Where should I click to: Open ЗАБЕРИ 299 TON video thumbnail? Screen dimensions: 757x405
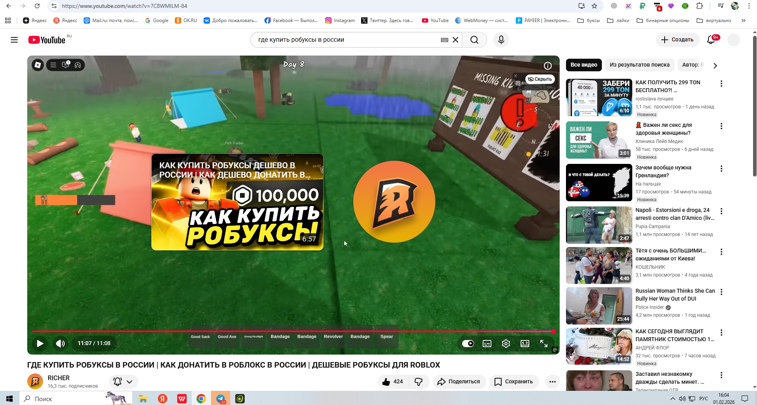click(x=599, y=97)
